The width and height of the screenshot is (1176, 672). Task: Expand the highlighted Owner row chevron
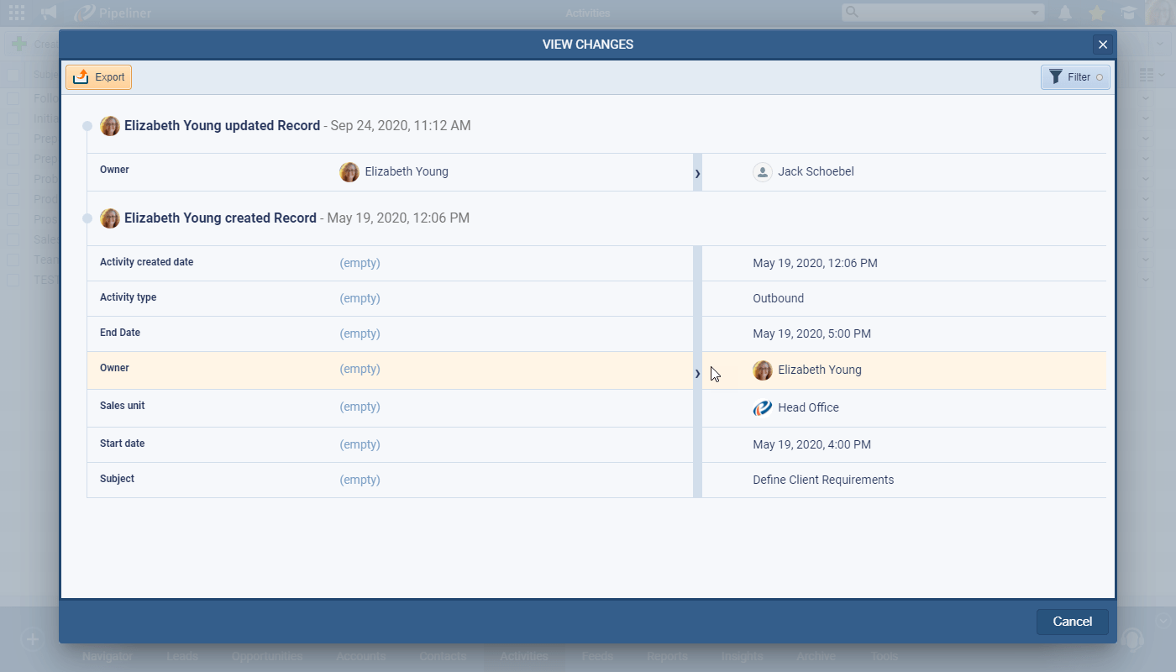pos(697,373)
